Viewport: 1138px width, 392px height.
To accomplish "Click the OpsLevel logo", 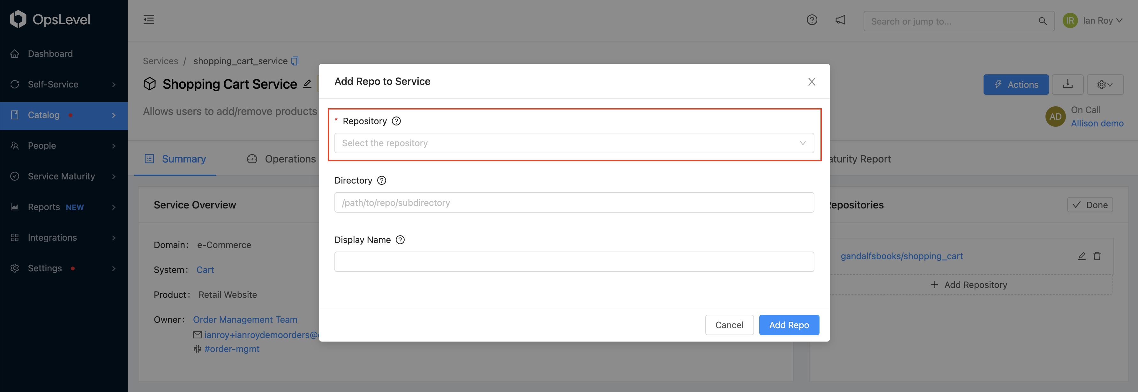I will [x=50, y=19].
